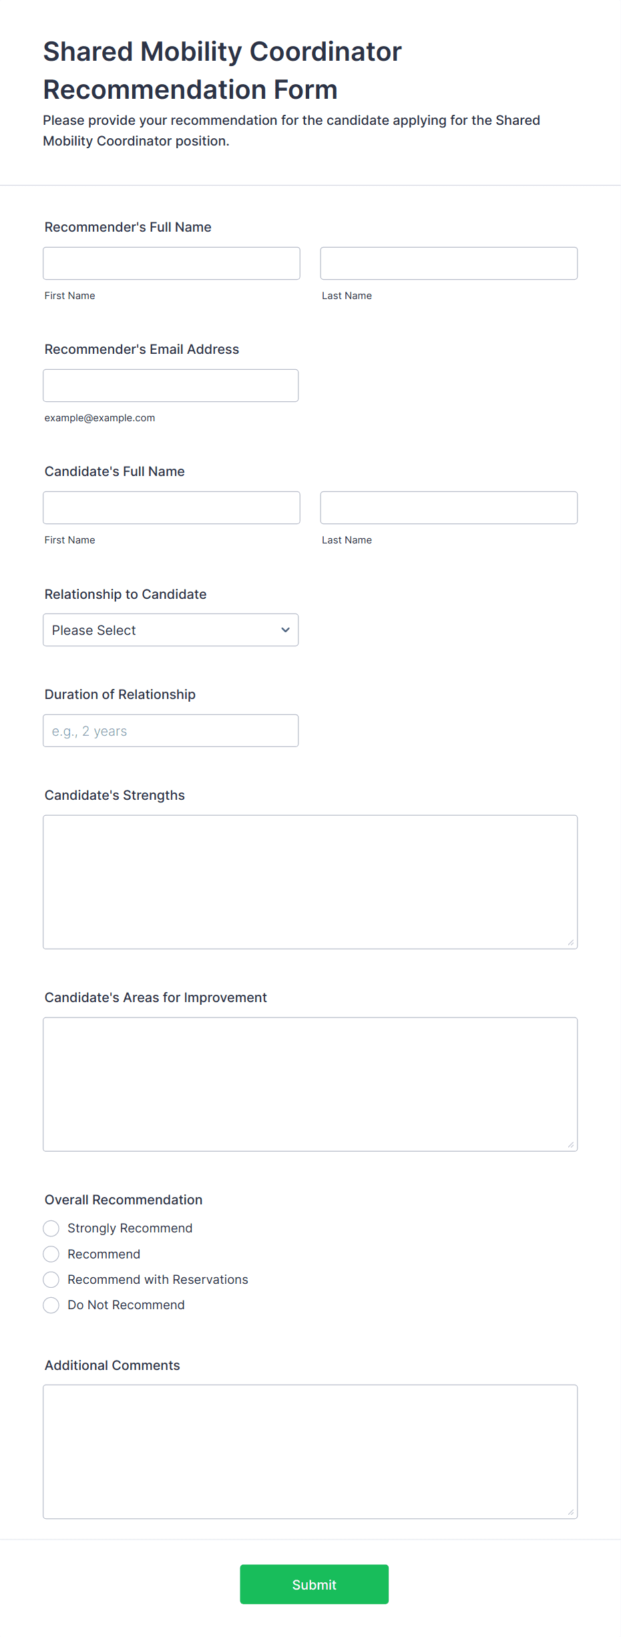Click the Areas for Improvement resize handle
The height and width of the screenshot is (1637, 621).
tap(571, 1145)
